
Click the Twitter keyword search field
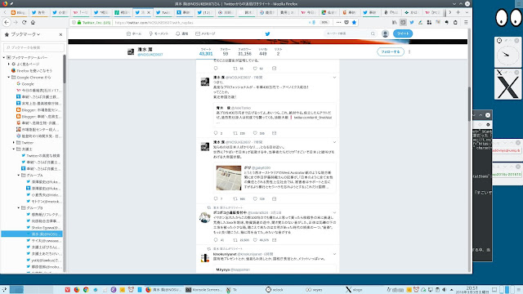(x=351, y=33)
